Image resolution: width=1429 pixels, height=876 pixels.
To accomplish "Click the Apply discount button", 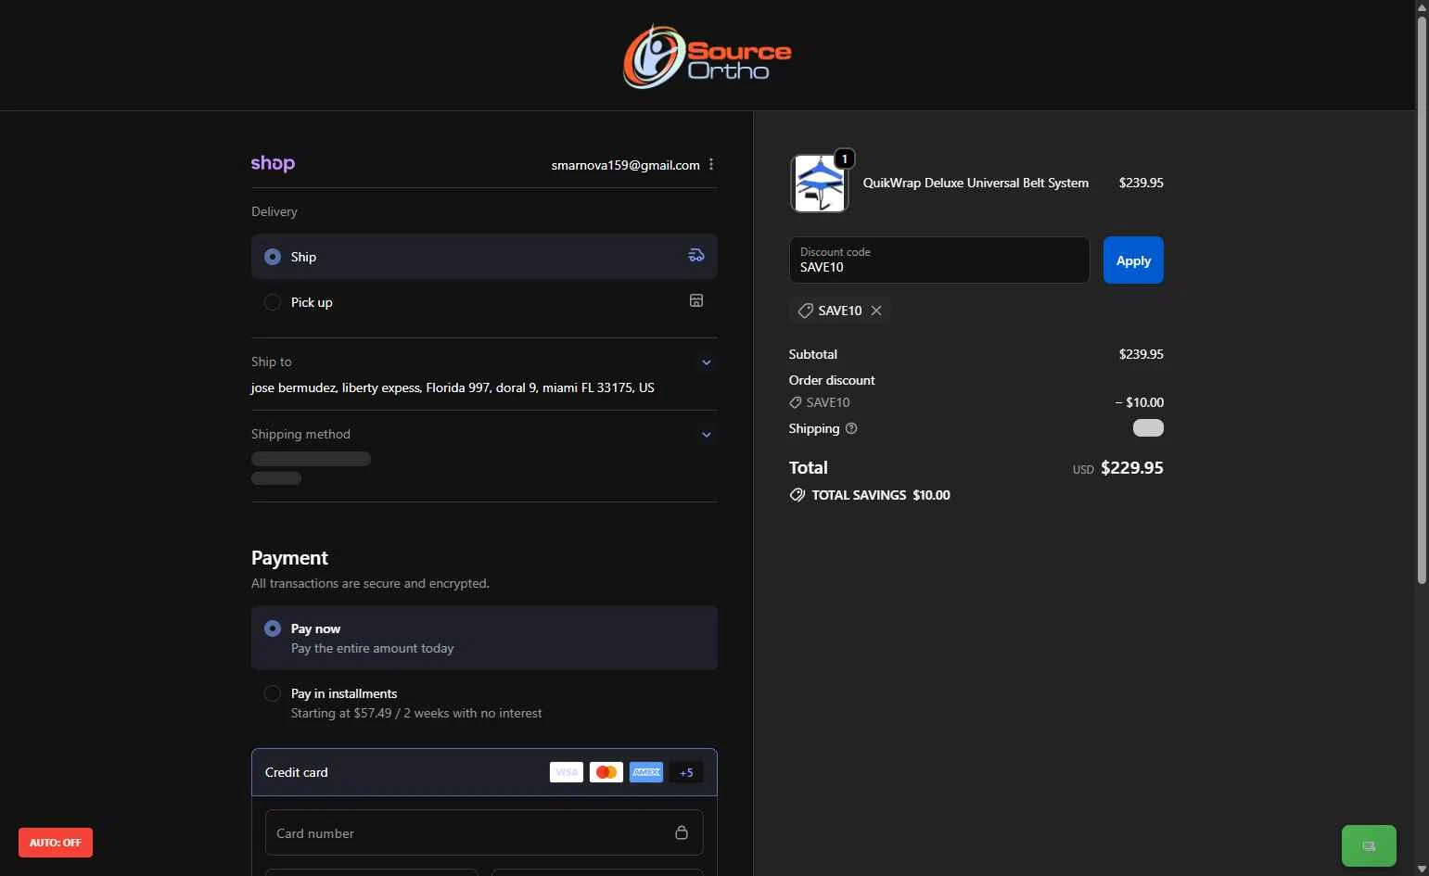I will pos(1133,260).
